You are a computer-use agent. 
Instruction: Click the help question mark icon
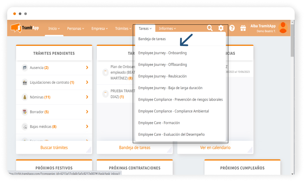(232, 28)
